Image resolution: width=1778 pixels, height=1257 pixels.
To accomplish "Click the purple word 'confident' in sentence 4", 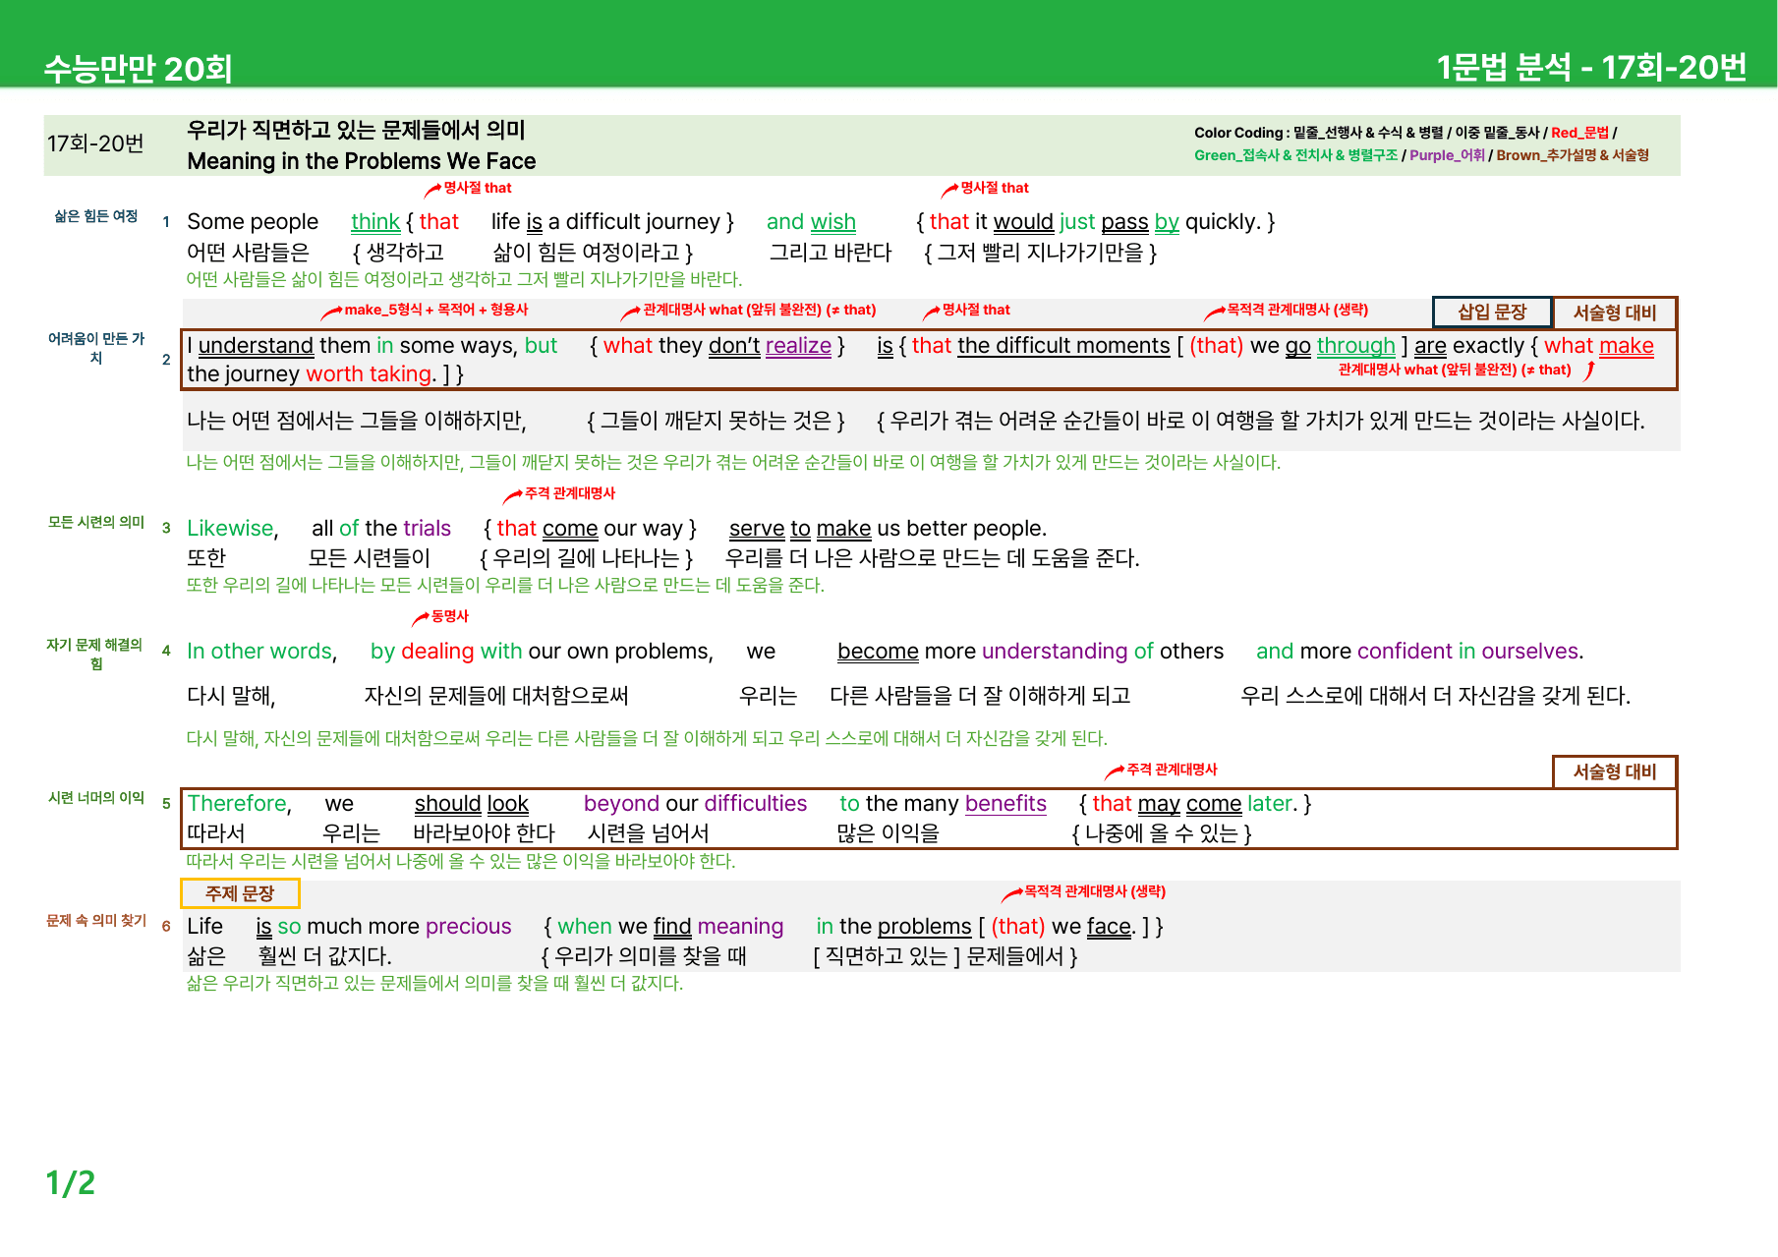I will pyautogui.click(x=1404, y=652).
